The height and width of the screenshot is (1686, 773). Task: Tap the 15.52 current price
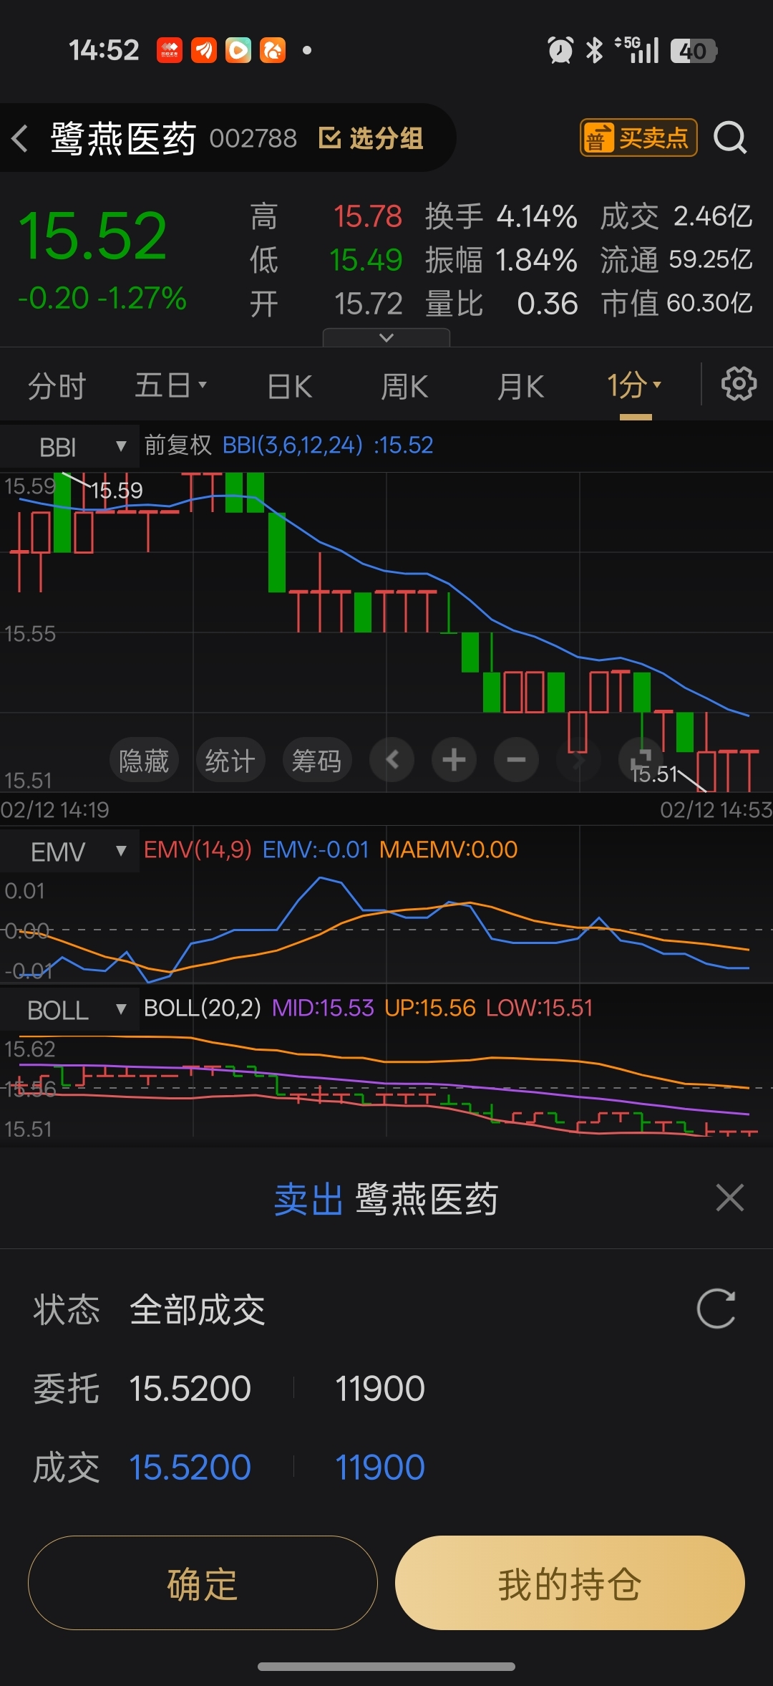click(x=93, y=236)
